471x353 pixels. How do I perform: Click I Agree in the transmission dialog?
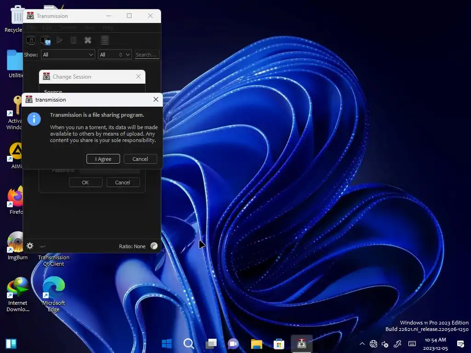tap(103, 159)
